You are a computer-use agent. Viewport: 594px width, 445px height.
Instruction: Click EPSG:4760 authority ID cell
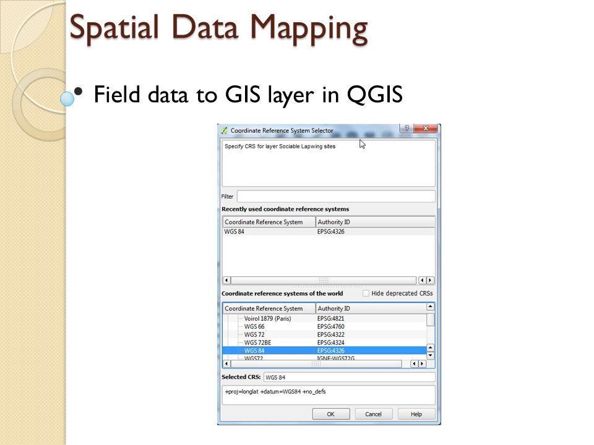coord(330,326)
